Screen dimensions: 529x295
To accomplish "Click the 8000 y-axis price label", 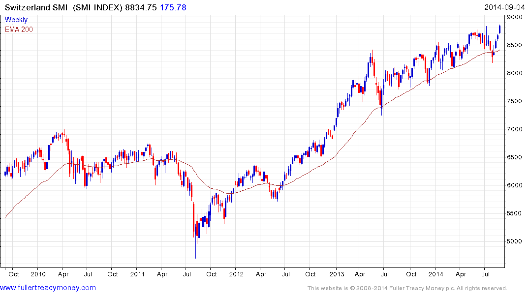I will tap(515, 73).
